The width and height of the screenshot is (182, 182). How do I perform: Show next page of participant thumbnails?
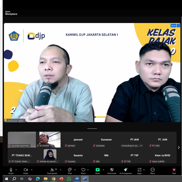179,147
